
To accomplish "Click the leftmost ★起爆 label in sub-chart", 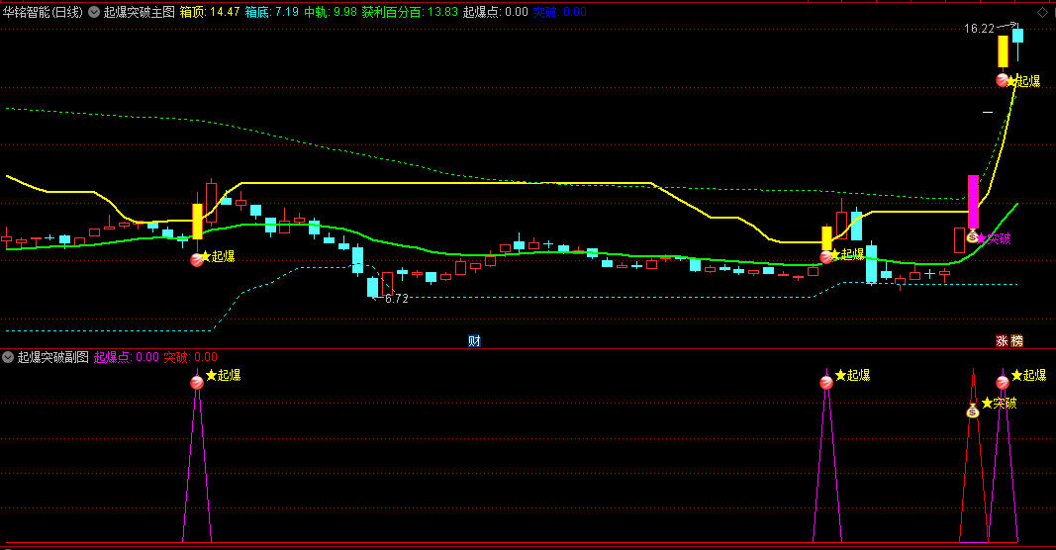I will point(223,375).
